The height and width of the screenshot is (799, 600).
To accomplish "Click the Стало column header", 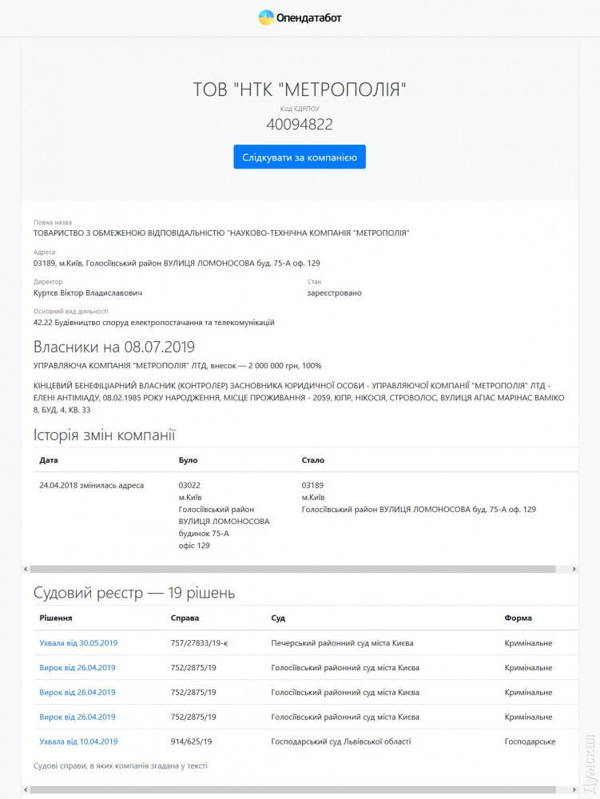I will coord(312,460).
